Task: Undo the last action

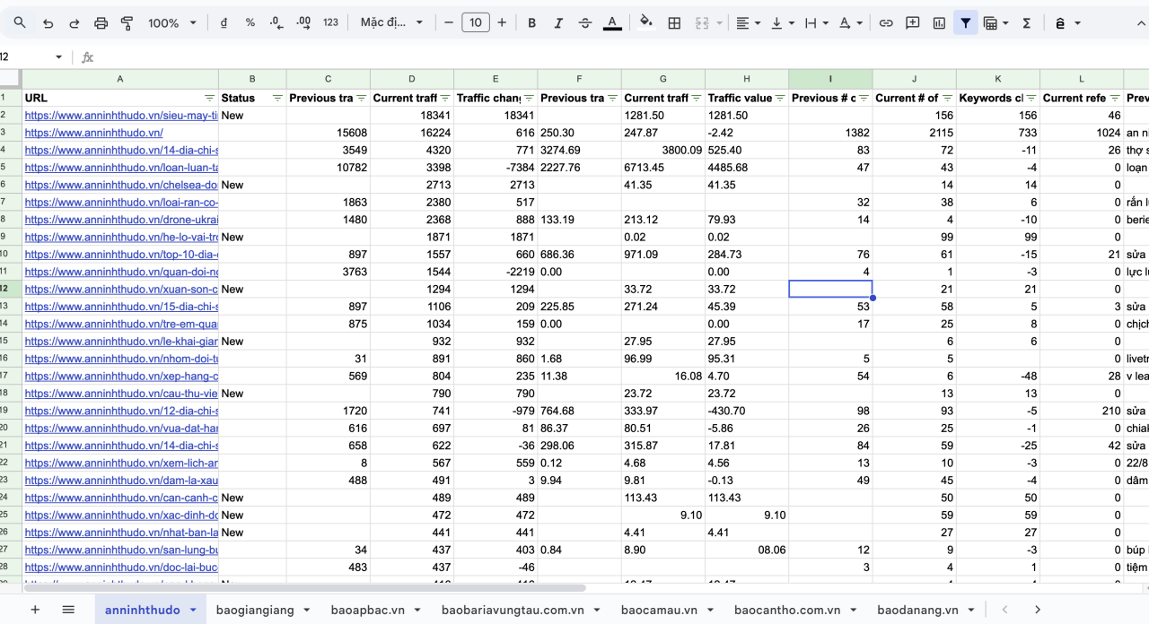Action: [x=48, y=22]
